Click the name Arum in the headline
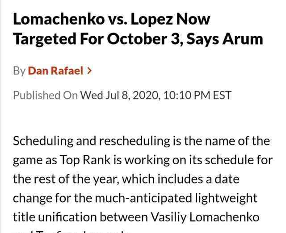The image size is (286, 233). [x=242, y=39]
